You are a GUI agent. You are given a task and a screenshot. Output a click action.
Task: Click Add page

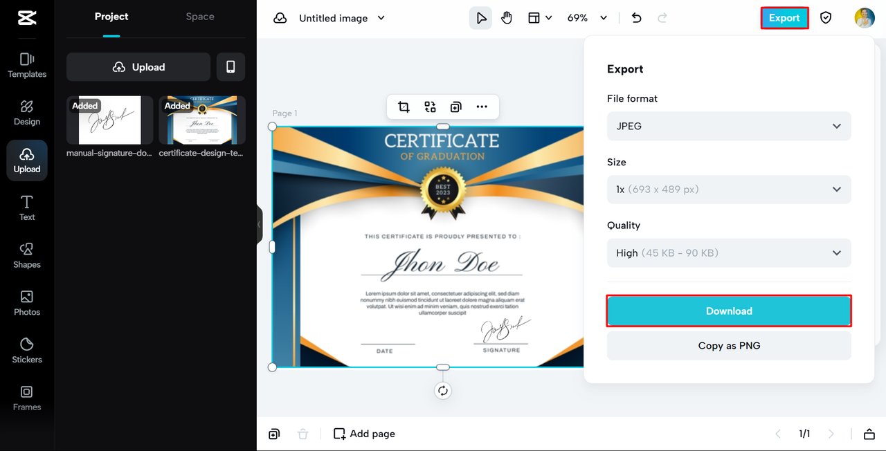click(364, 434)
